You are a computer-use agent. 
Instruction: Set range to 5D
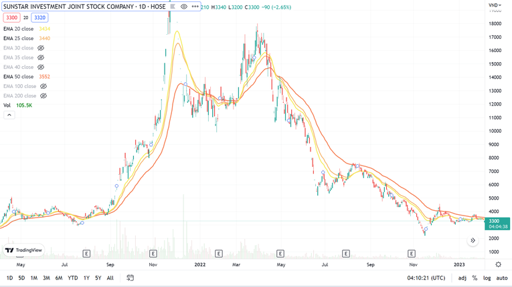pos(21,278)
